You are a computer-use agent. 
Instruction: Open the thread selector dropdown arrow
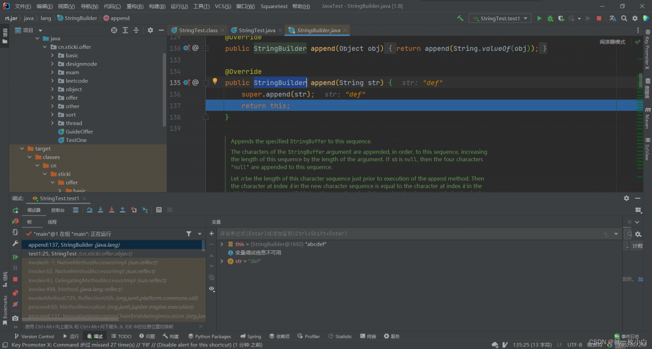199,234
